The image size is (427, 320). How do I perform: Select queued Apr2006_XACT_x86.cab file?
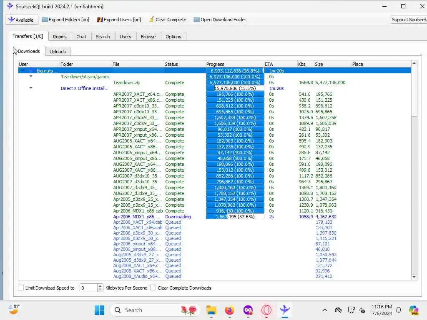point(215,227)
